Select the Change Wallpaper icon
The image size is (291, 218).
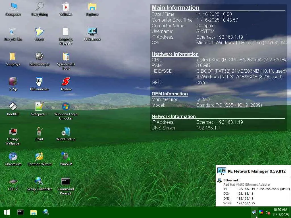click(13, 136)
